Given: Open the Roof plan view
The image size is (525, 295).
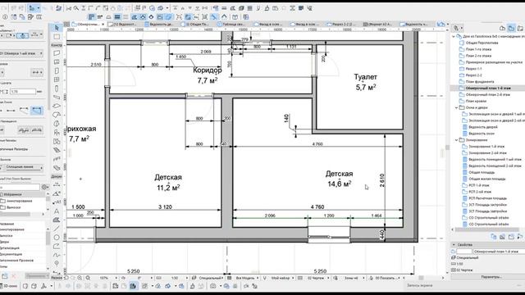Looking at the screenshot, I should (x=476, y=101).
